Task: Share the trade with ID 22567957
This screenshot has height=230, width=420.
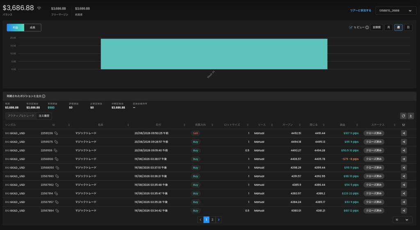Action: [404, 202]
